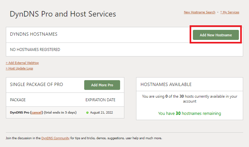Click the cancel link for DynDNS Pro
249x147 pixels.
(37, 112)
